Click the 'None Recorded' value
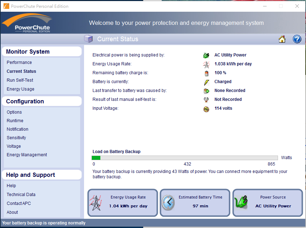The height and width of the screenshot is (228, 306). [230, 90]
